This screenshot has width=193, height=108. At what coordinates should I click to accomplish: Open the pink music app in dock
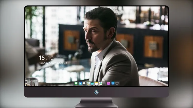[108, 83]
